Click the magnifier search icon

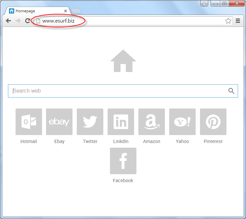click(x=231, y=91)
